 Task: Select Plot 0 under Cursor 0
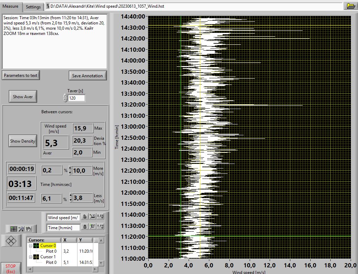click(51, 251)
